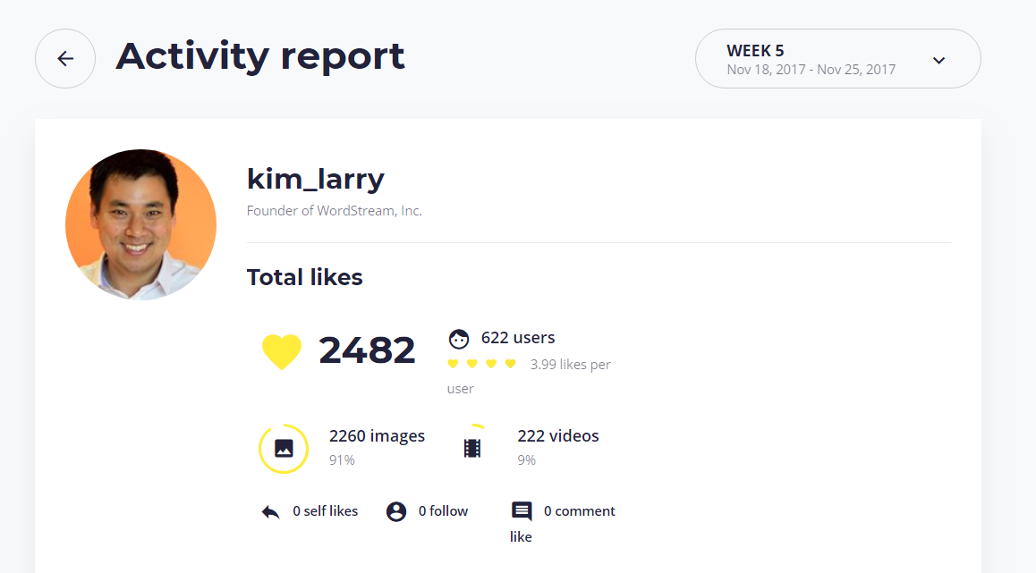This screenshot has width=1036, height=573.
Task: Select the username kim_larry
Action: click(x=315, y=179)
